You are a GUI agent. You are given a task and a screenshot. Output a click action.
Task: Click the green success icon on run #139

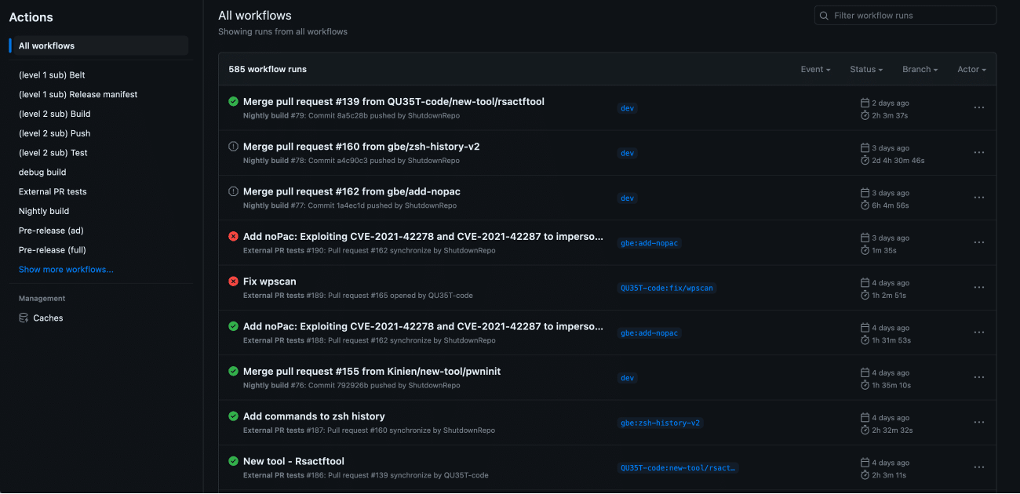[x=231, y=101]
